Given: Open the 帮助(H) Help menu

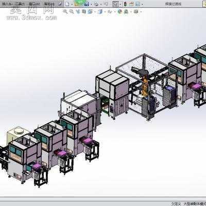Looking at the screenshot, I should (49, 4).
